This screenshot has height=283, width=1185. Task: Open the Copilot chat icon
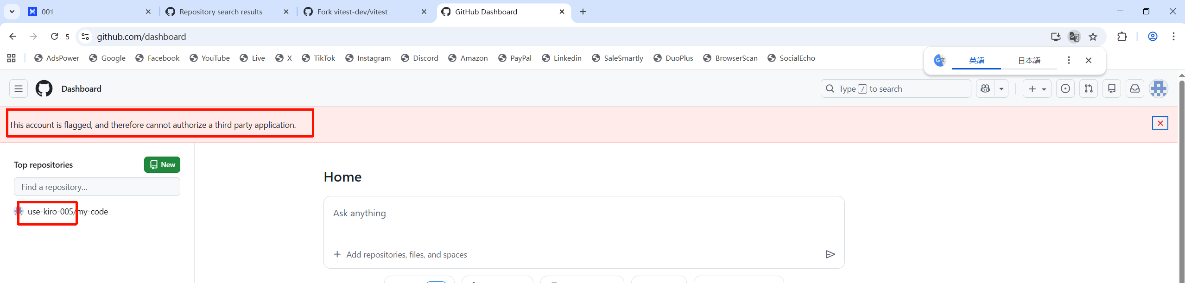(x=985, y=88)
